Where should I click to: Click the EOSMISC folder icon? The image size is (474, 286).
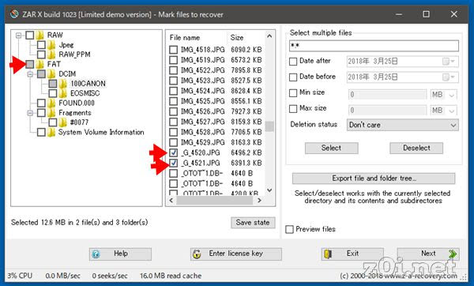(63, 93)
